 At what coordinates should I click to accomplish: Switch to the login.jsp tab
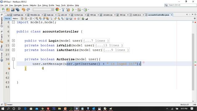click(x=50, y=15)
